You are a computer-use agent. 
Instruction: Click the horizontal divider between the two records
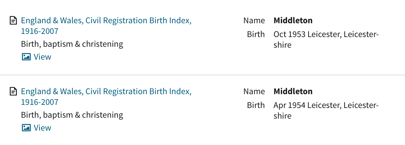click(x=202, y=75)
